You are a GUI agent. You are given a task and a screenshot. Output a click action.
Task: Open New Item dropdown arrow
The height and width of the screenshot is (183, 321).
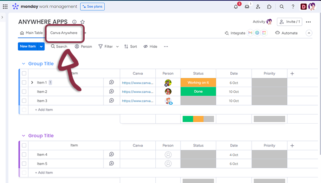(41, 47)
